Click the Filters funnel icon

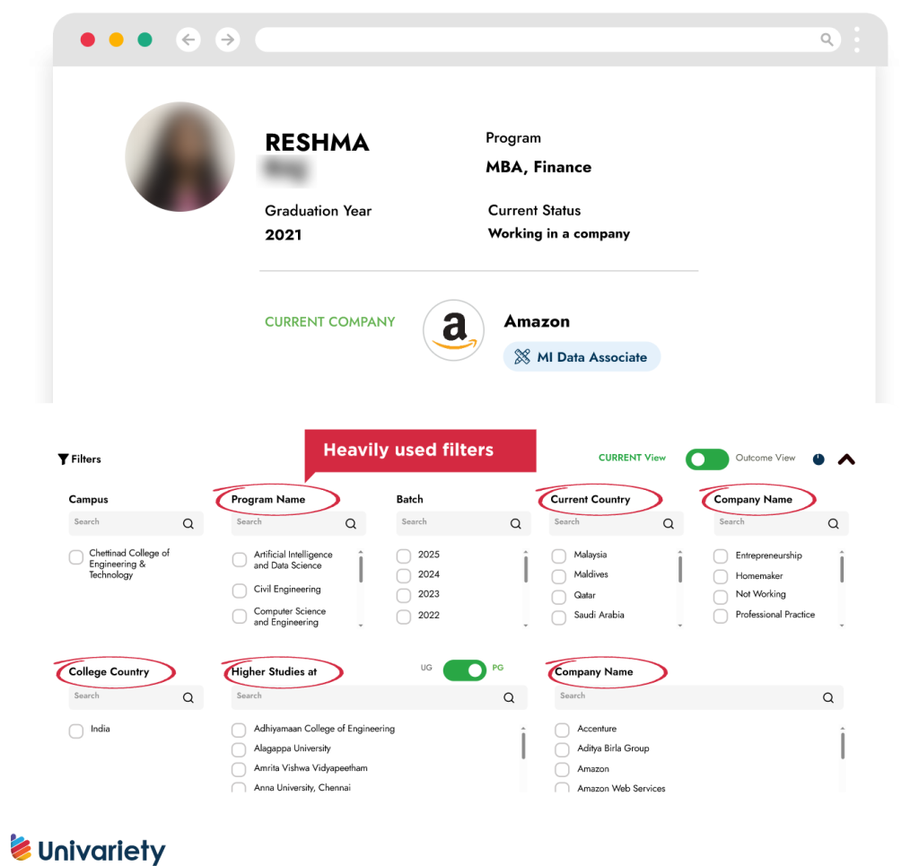(x=64, y=459)
